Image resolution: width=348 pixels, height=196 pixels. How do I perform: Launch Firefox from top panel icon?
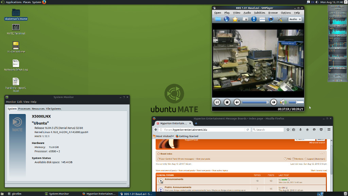(x=44, y=2)
